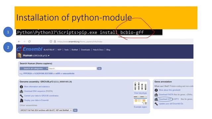Click the shield tracking protection icon
The height and width of the screenshot is (119, 212).
pyautogui.click(x=51, y=42)
